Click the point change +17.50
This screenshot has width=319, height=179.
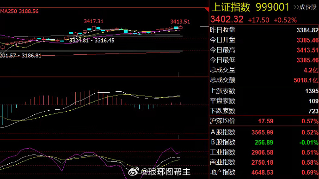[258, 20]
